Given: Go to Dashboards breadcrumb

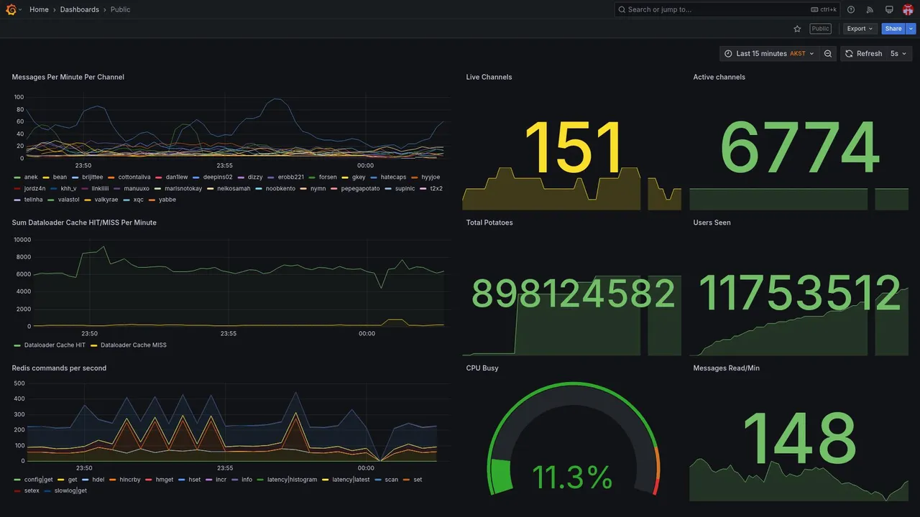Looking at the screenshot, I should [x=80, y=9].
